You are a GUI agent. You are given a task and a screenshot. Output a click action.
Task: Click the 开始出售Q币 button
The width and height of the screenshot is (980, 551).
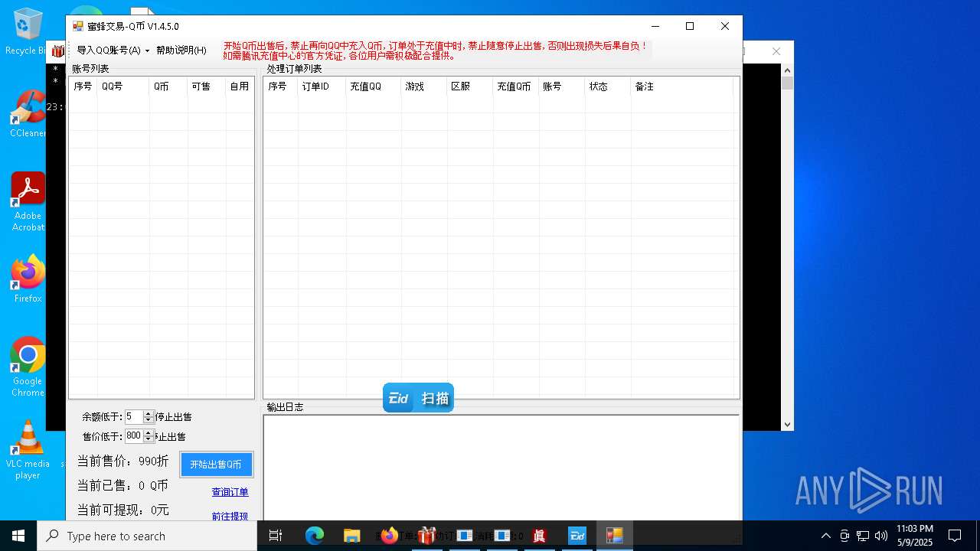pyautogui.click(x=216, y=465)
